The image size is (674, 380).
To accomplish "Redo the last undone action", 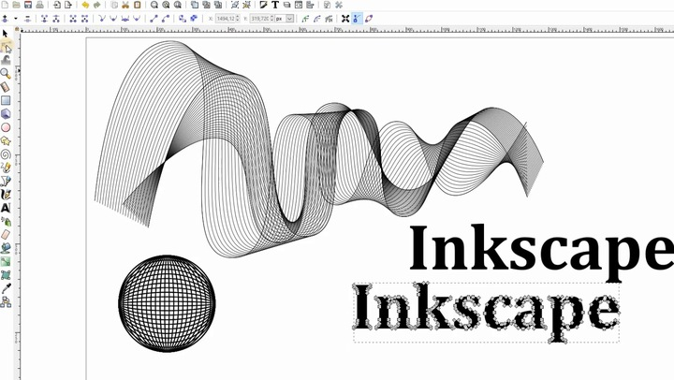I will (x=96, y=6).
